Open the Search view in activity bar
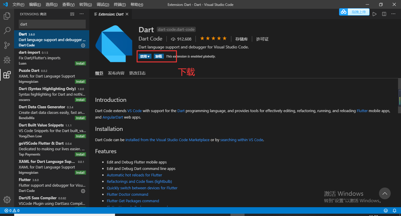 coord(7,31)
